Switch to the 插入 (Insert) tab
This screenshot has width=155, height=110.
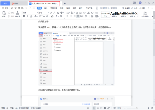(46, 8)
